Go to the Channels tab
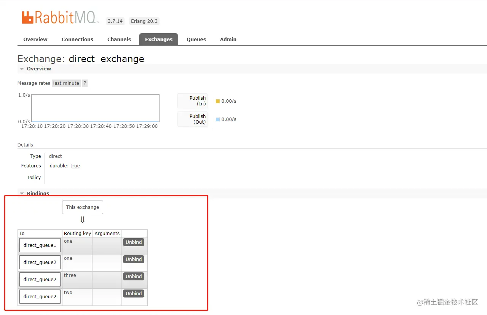This screenshot has width=487, height=315. (119, 39)
